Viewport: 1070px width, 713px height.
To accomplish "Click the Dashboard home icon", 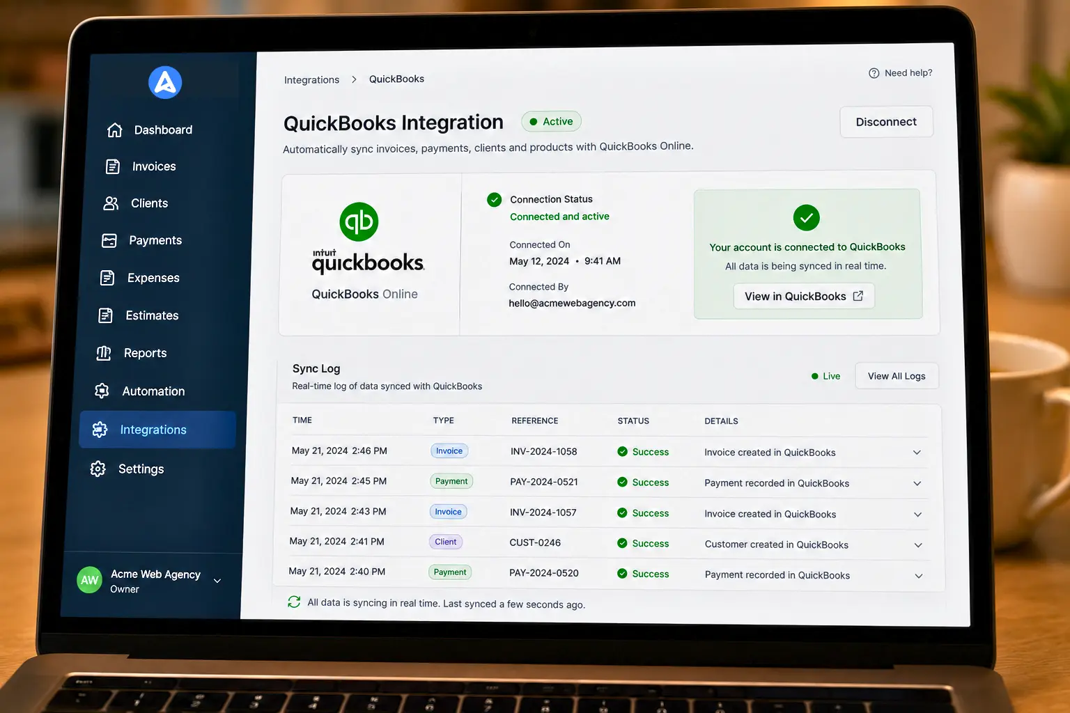I will click(x=115, y=130).
